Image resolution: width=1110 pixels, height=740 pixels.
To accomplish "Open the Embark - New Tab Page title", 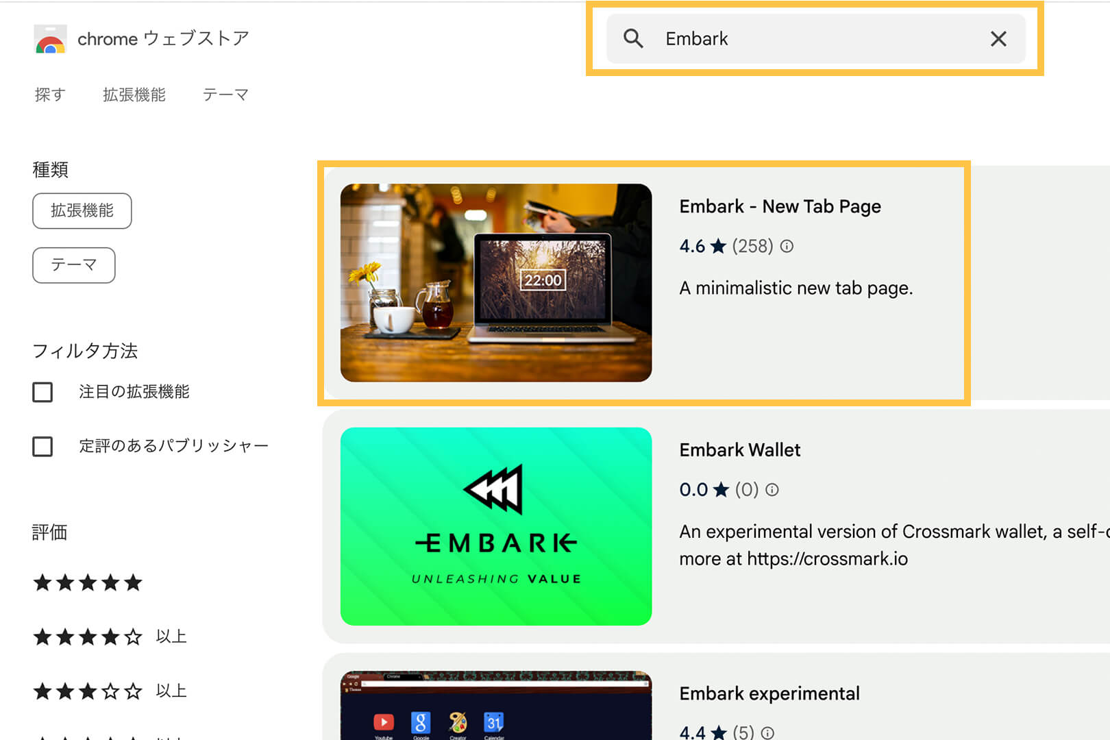I will coord(780,206).
